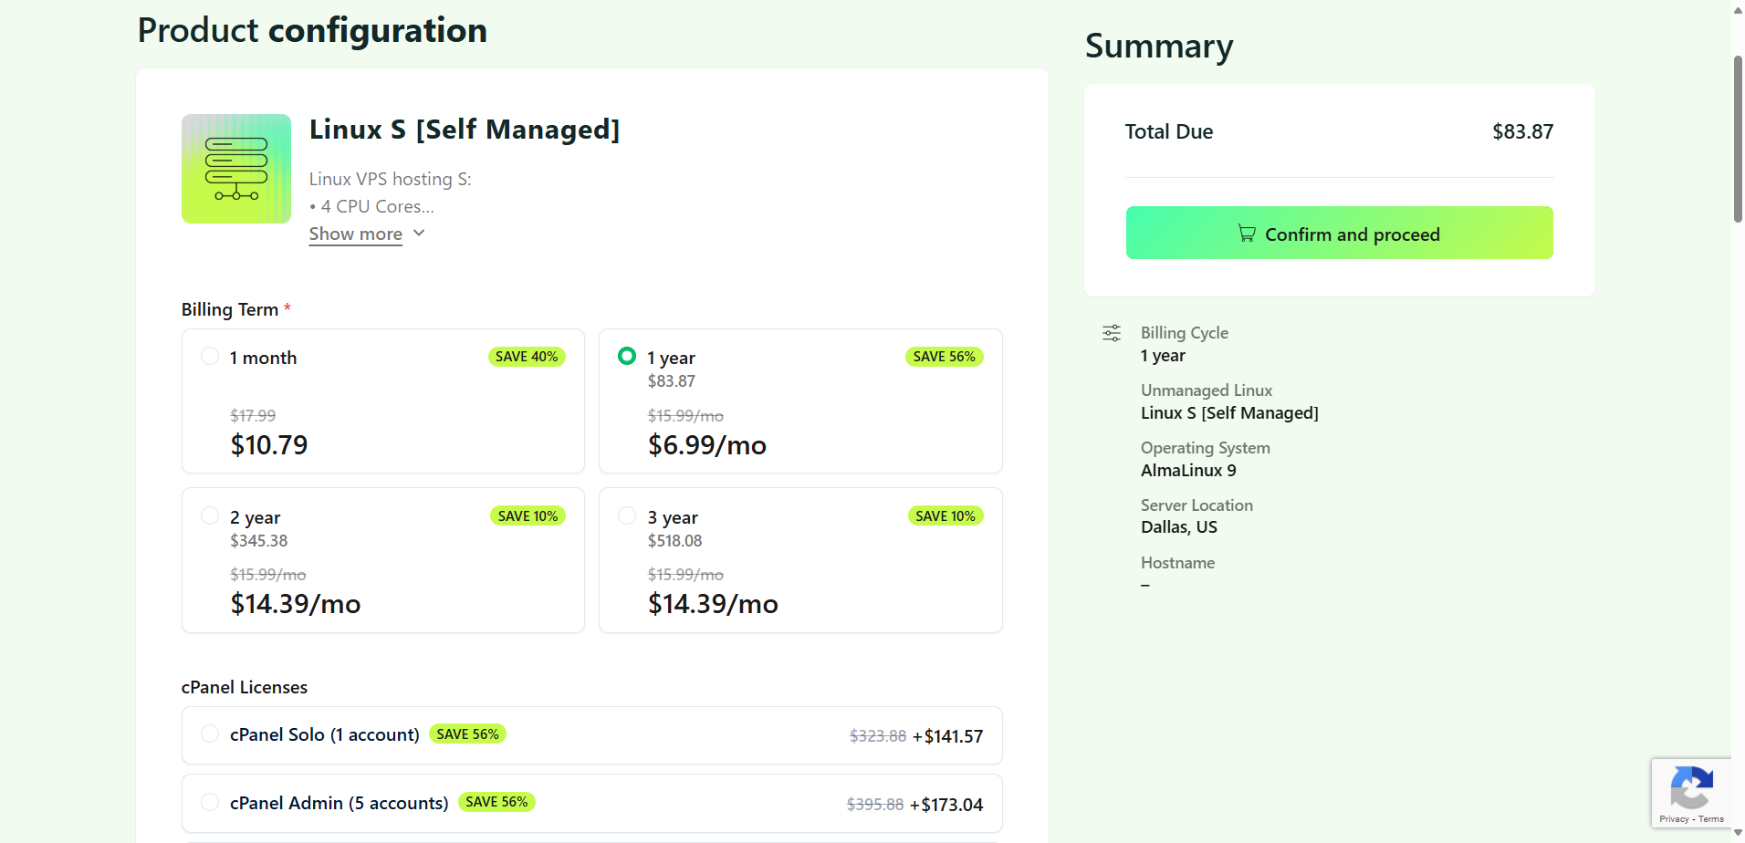Viewport: 1745px width, 843px height.
Task: Select cPanel Solo (1 account) license radio
Action: pyautogui.click(x=210, y=734)
